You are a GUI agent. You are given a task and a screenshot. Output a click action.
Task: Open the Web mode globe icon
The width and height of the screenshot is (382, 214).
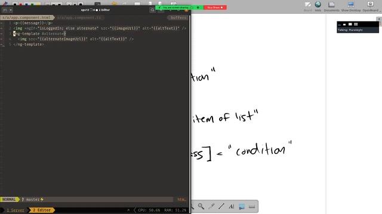(318, 7)
